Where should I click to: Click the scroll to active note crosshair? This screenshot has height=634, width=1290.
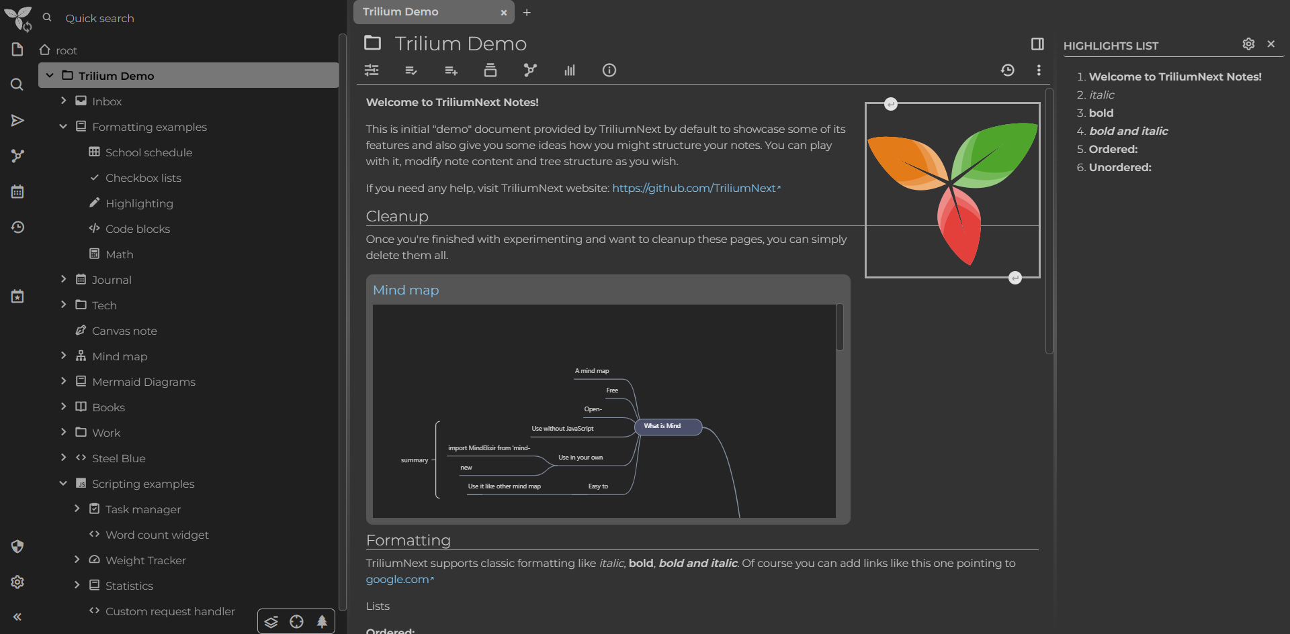pyautogui.click(x=296, y=622)
